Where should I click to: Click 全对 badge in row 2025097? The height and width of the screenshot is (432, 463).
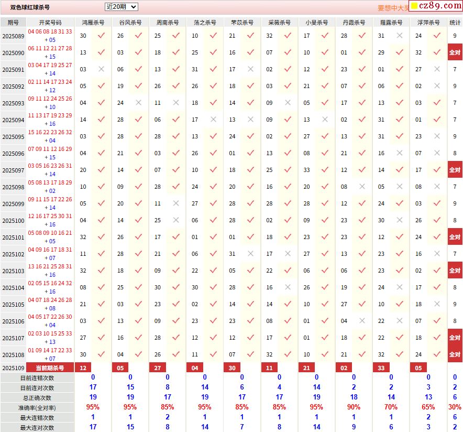(x=455, y=170)
